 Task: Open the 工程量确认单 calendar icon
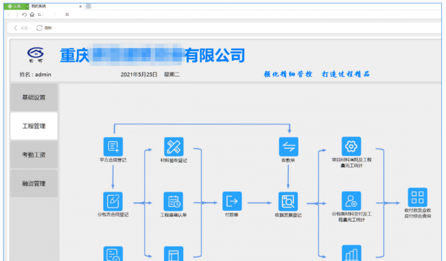tap(173, 201)
